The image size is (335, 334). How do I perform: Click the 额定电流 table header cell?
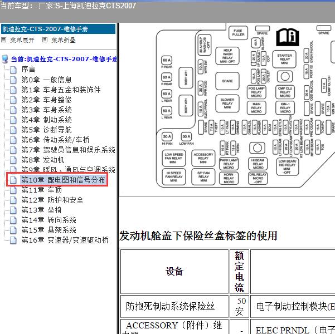[x=239, y=271]
